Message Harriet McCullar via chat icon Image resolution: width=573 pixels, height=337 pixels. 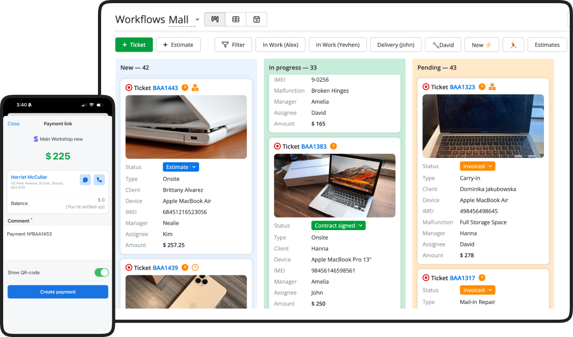tap(85, 180)
